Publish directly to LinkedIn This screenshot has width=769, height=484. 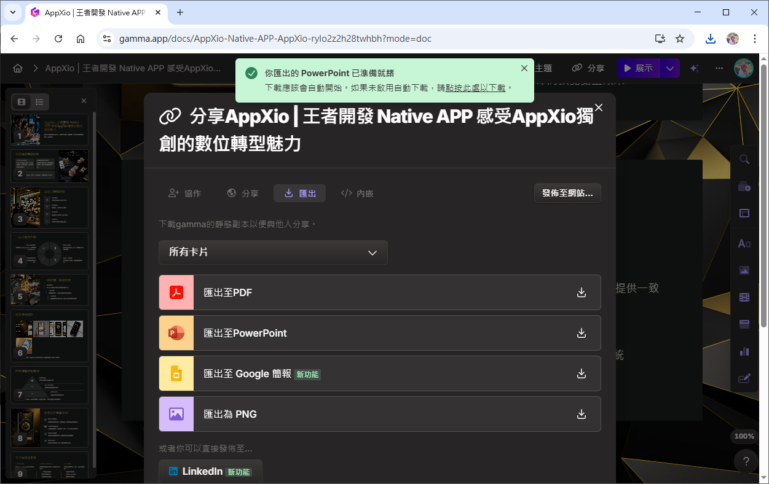point(210,472)
